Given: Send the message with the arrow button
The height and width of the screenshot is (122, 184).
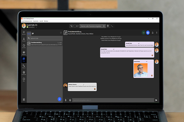Looking at the screenshot, I should click(156, 100).
